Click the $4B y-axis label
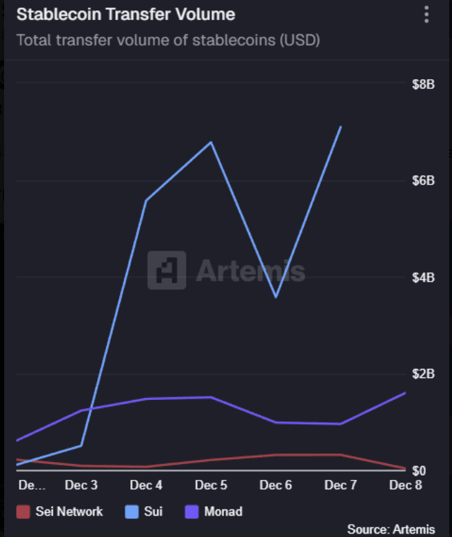This screenshot has height=537, width=452. (x=422, y=277)
